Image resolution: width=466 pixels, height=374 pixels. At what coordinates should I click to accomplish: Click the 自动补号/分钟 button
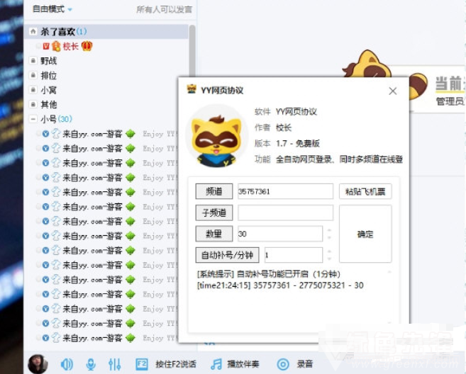[228, 255]
